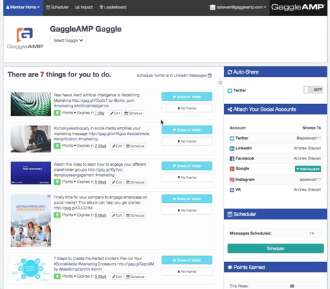The image size is (330, 289).
Task: Click the @apstewart11 Twitter handle
Action: [x=309, y=138]
